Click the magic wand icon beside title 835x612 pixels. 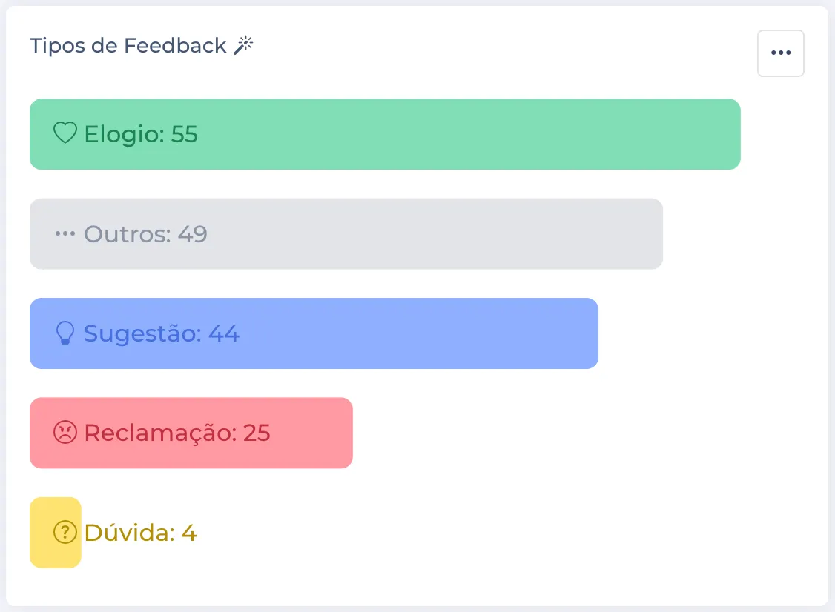[x=243, y=46]
